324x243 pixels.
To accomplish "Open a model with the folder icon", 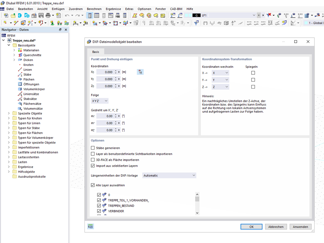I will tap(13, 16).
